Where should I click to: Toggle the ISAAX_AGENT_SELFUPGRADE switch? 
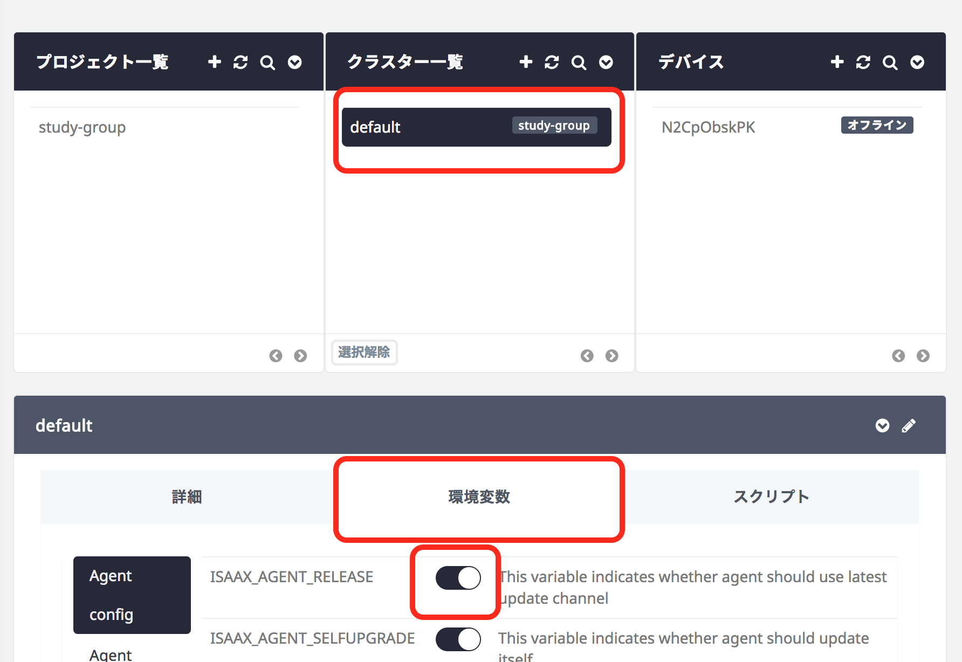point(458,639)
